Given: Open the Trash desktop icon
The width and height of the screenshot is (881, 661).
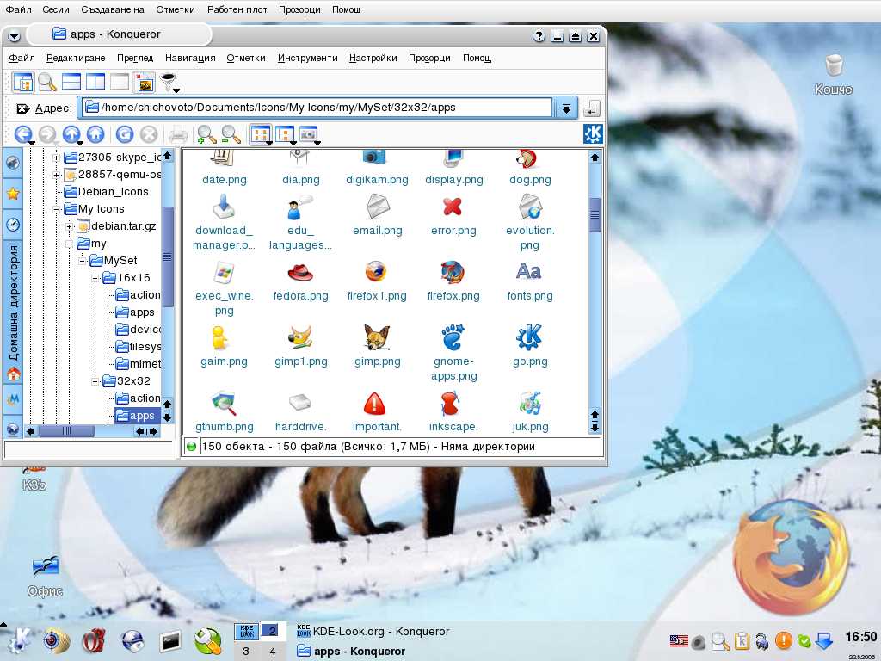Looking at the screenshot, I should 834,74.
